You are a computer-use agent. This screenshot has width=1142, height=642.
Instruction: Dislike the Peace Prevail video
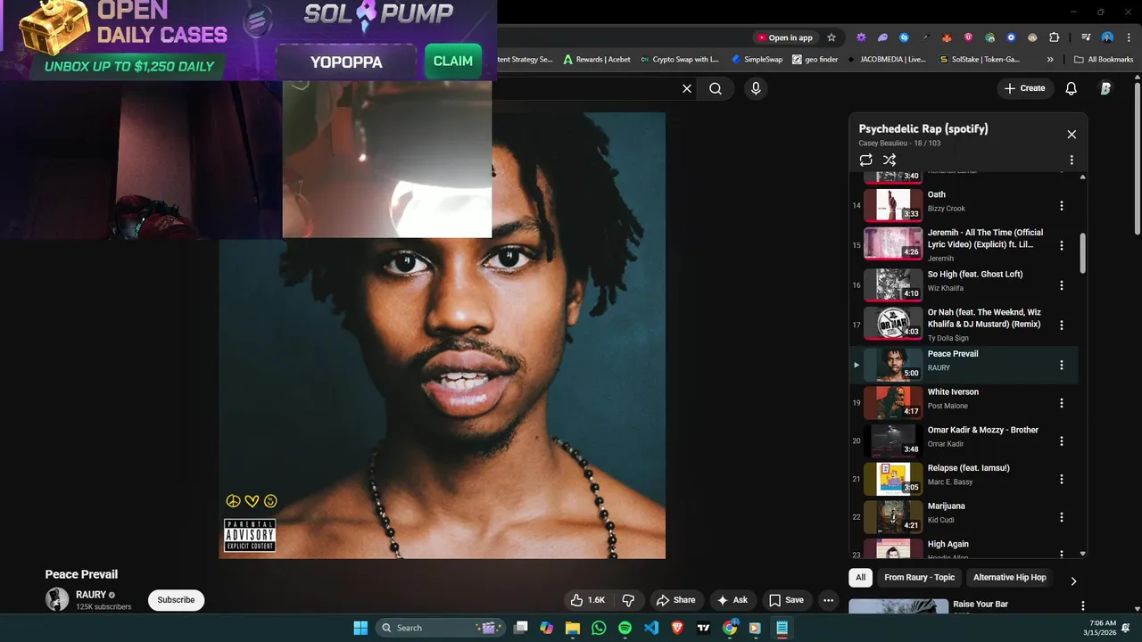(628, 600)
